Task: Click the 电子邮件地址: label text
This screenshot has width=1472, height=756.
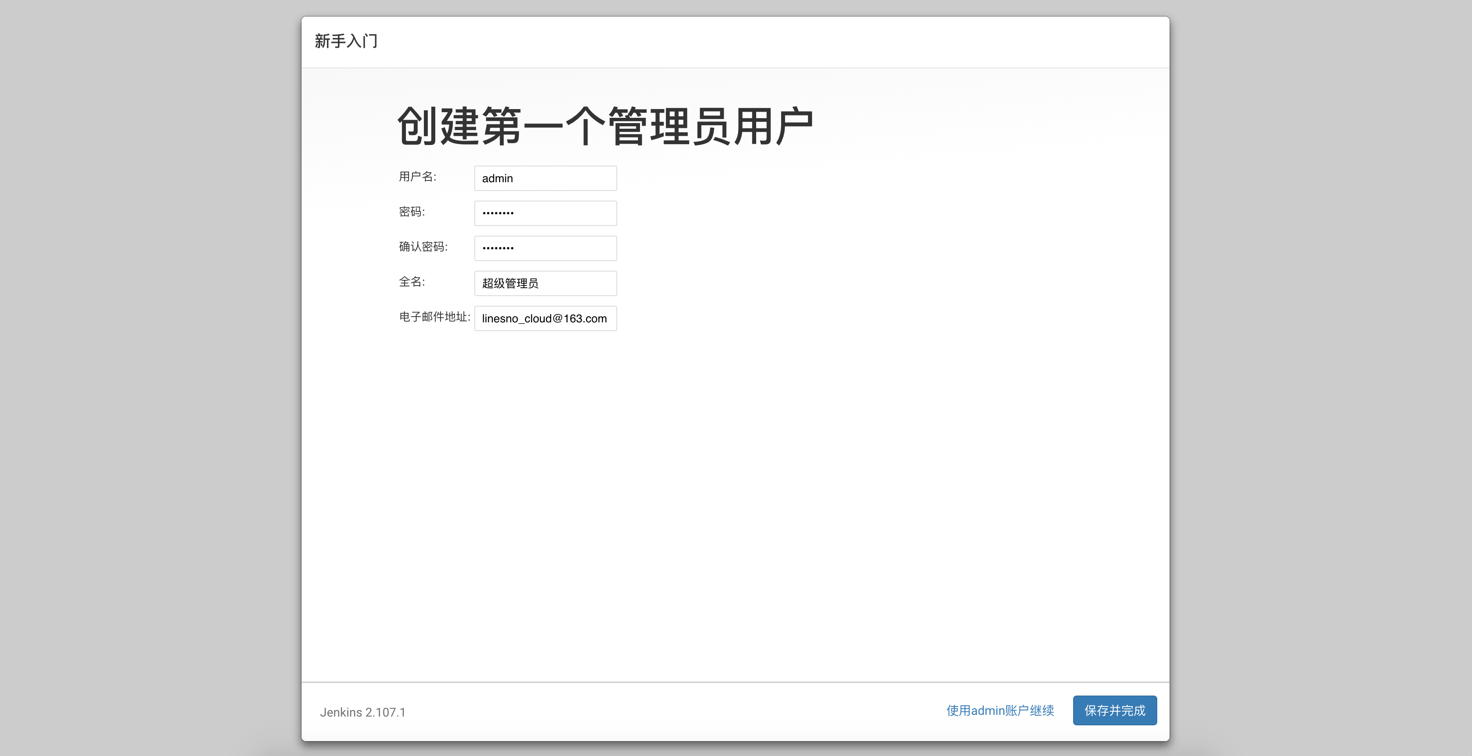Action: point(434,317)
